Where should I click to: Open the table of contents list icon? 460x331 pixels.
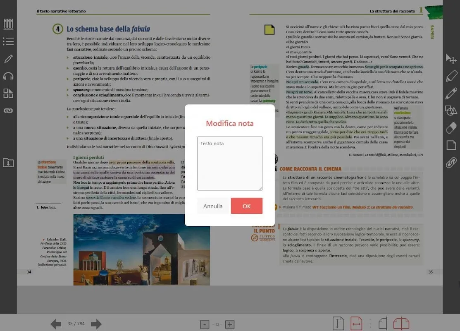[8, 41]
